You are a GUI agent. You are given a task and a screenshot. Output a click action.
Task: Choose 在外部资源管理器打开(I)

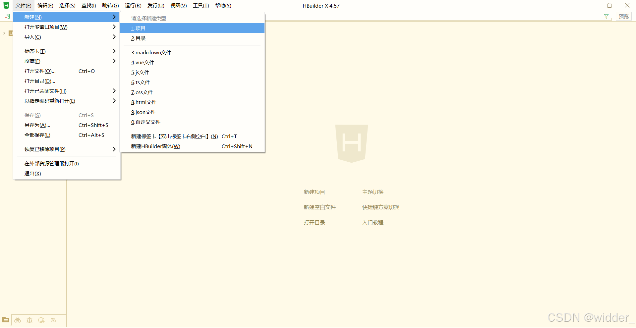66,163
